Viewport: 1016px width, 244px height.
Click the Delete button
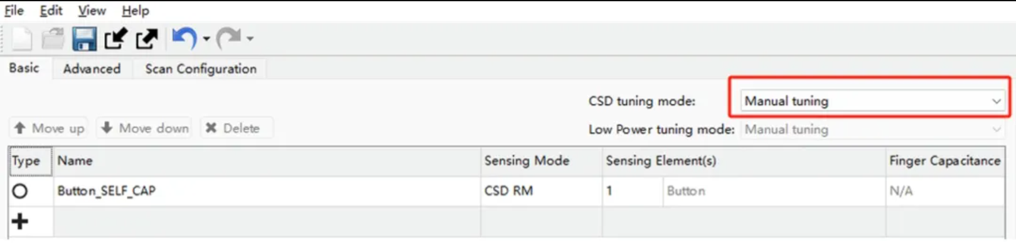[x=232, y=128]
